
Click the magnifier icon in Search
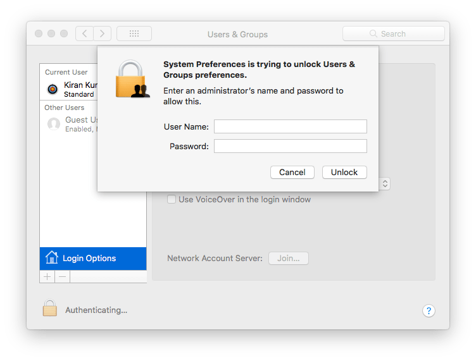click(373, 34)
